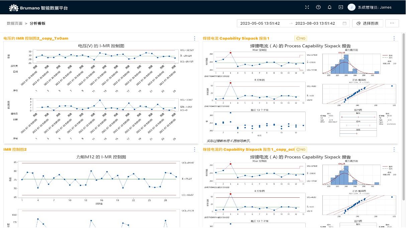
Task: Click the play video icon in header
Action: (341, 7)
